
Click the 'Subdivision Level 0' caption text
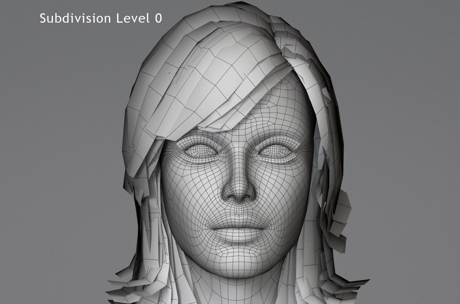coord(101,18)
